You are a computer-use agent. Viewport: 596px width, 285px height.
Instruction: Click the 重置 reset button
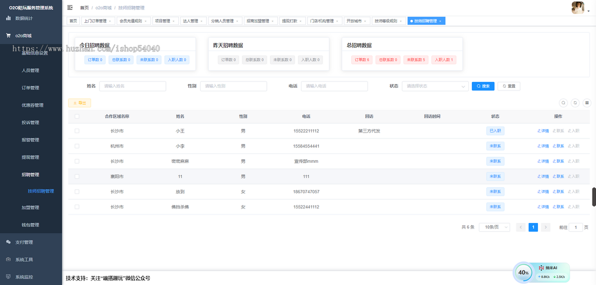click(509, 86)
